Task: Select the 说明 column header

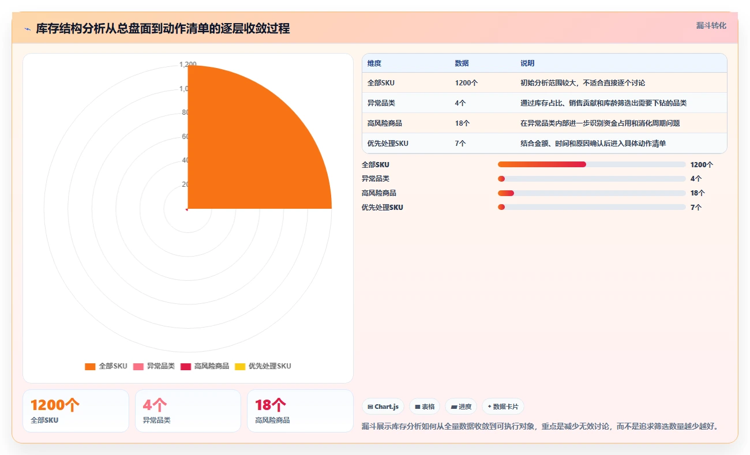Action: [x=527, y=63]
